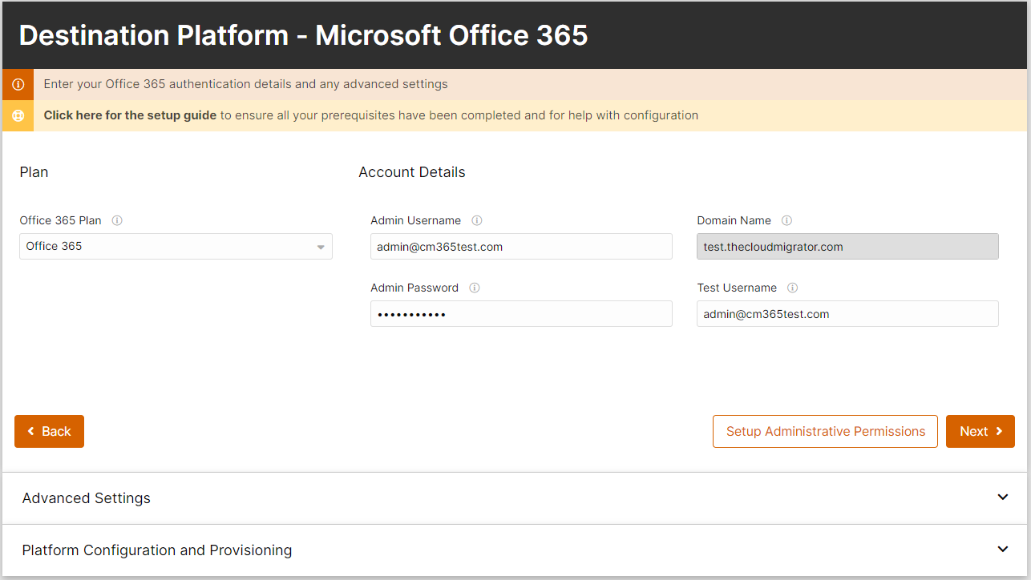Click info icon beside Domain Name label
Image resolution: width=1031 pixels, height=580 pixels.
786,220
